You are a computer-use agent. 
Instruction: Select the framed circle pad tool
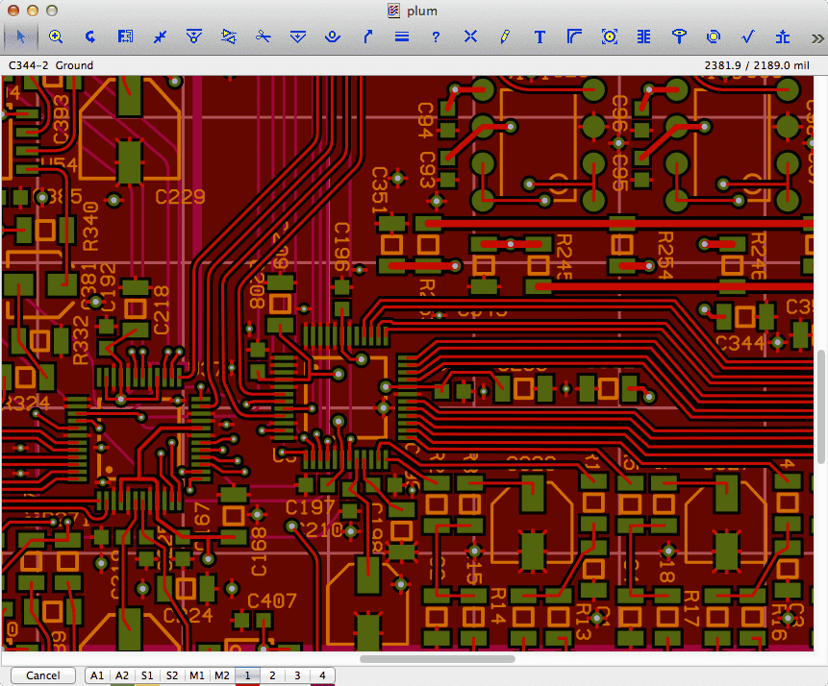point(610,37)
